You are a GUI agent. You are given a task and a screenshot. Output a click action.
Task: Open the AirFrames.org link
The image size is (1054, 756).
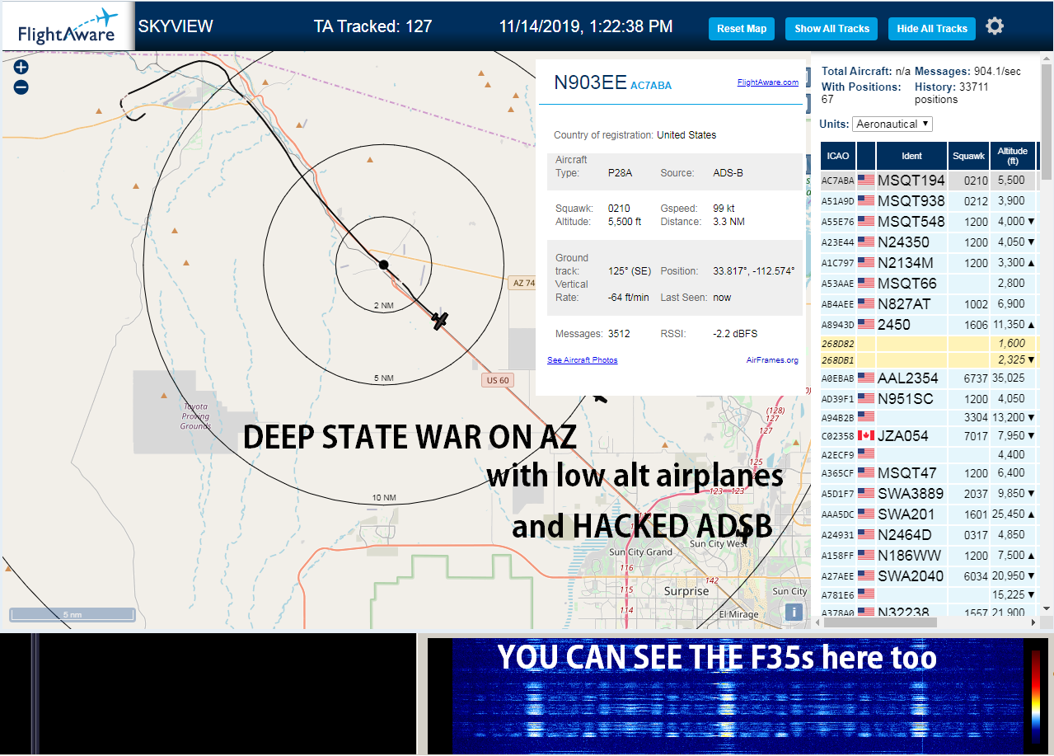(x=772, y=360)
